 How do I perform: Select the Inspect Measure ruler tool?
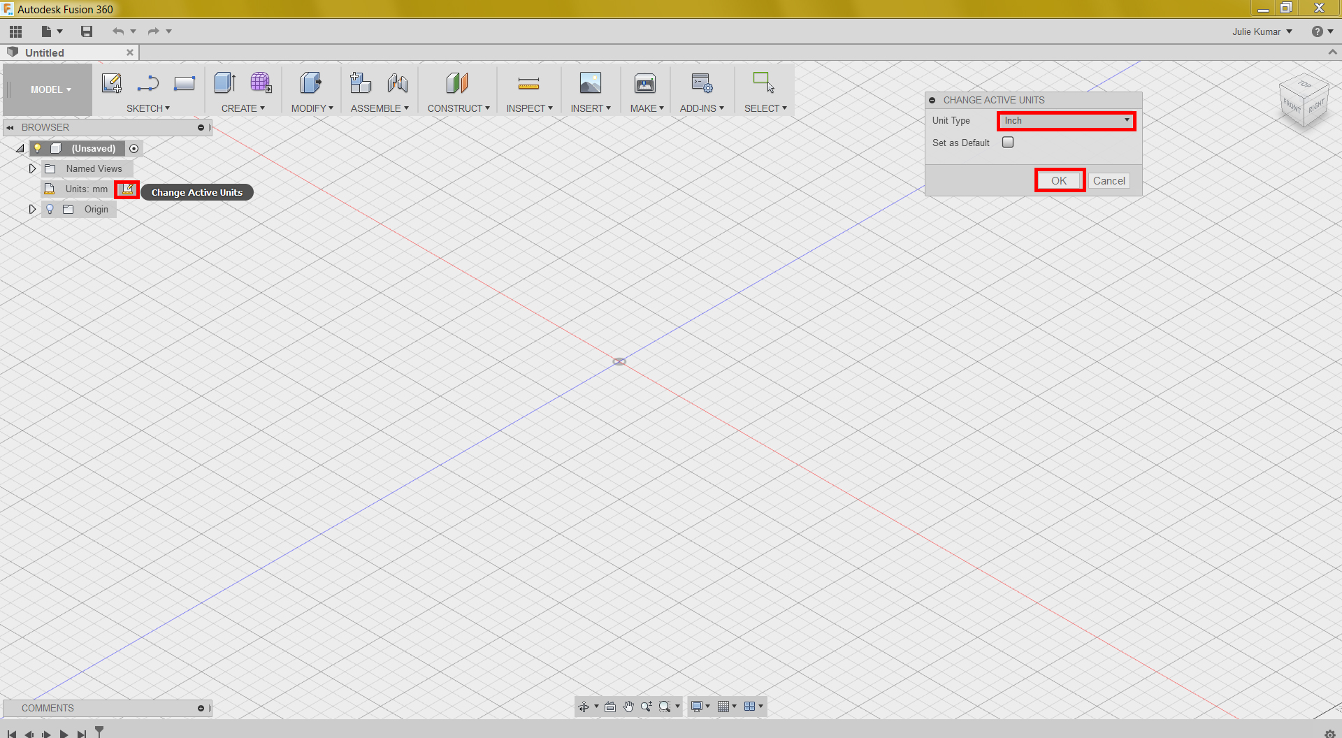(528, 85)
